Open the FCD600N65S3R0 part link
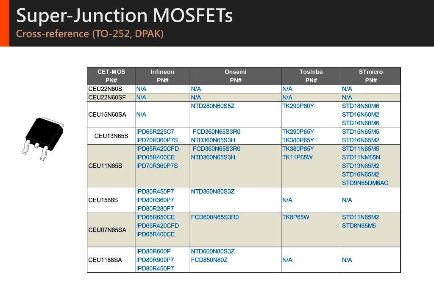 pyautogui.click(x=215, y=217)
